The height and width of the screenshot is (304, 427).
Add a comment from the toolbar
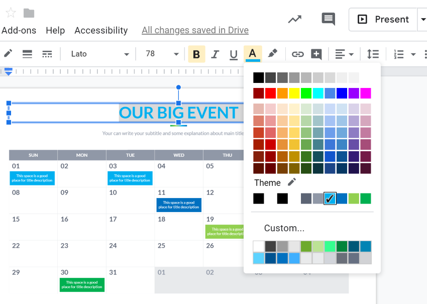(316, 54)
